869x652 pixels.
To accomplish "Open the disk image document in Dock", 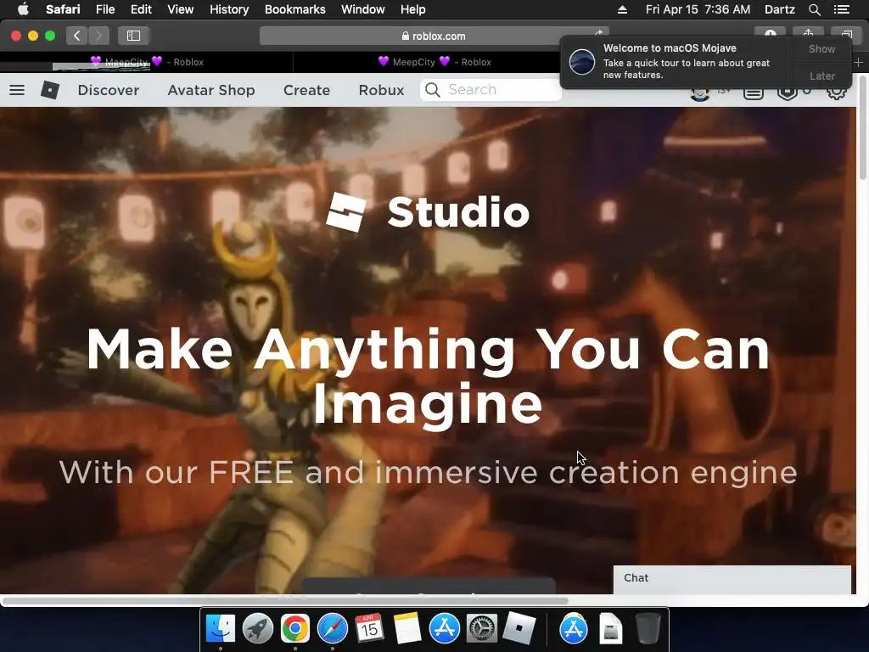I will pyautogui.click(x=611, y=629).
